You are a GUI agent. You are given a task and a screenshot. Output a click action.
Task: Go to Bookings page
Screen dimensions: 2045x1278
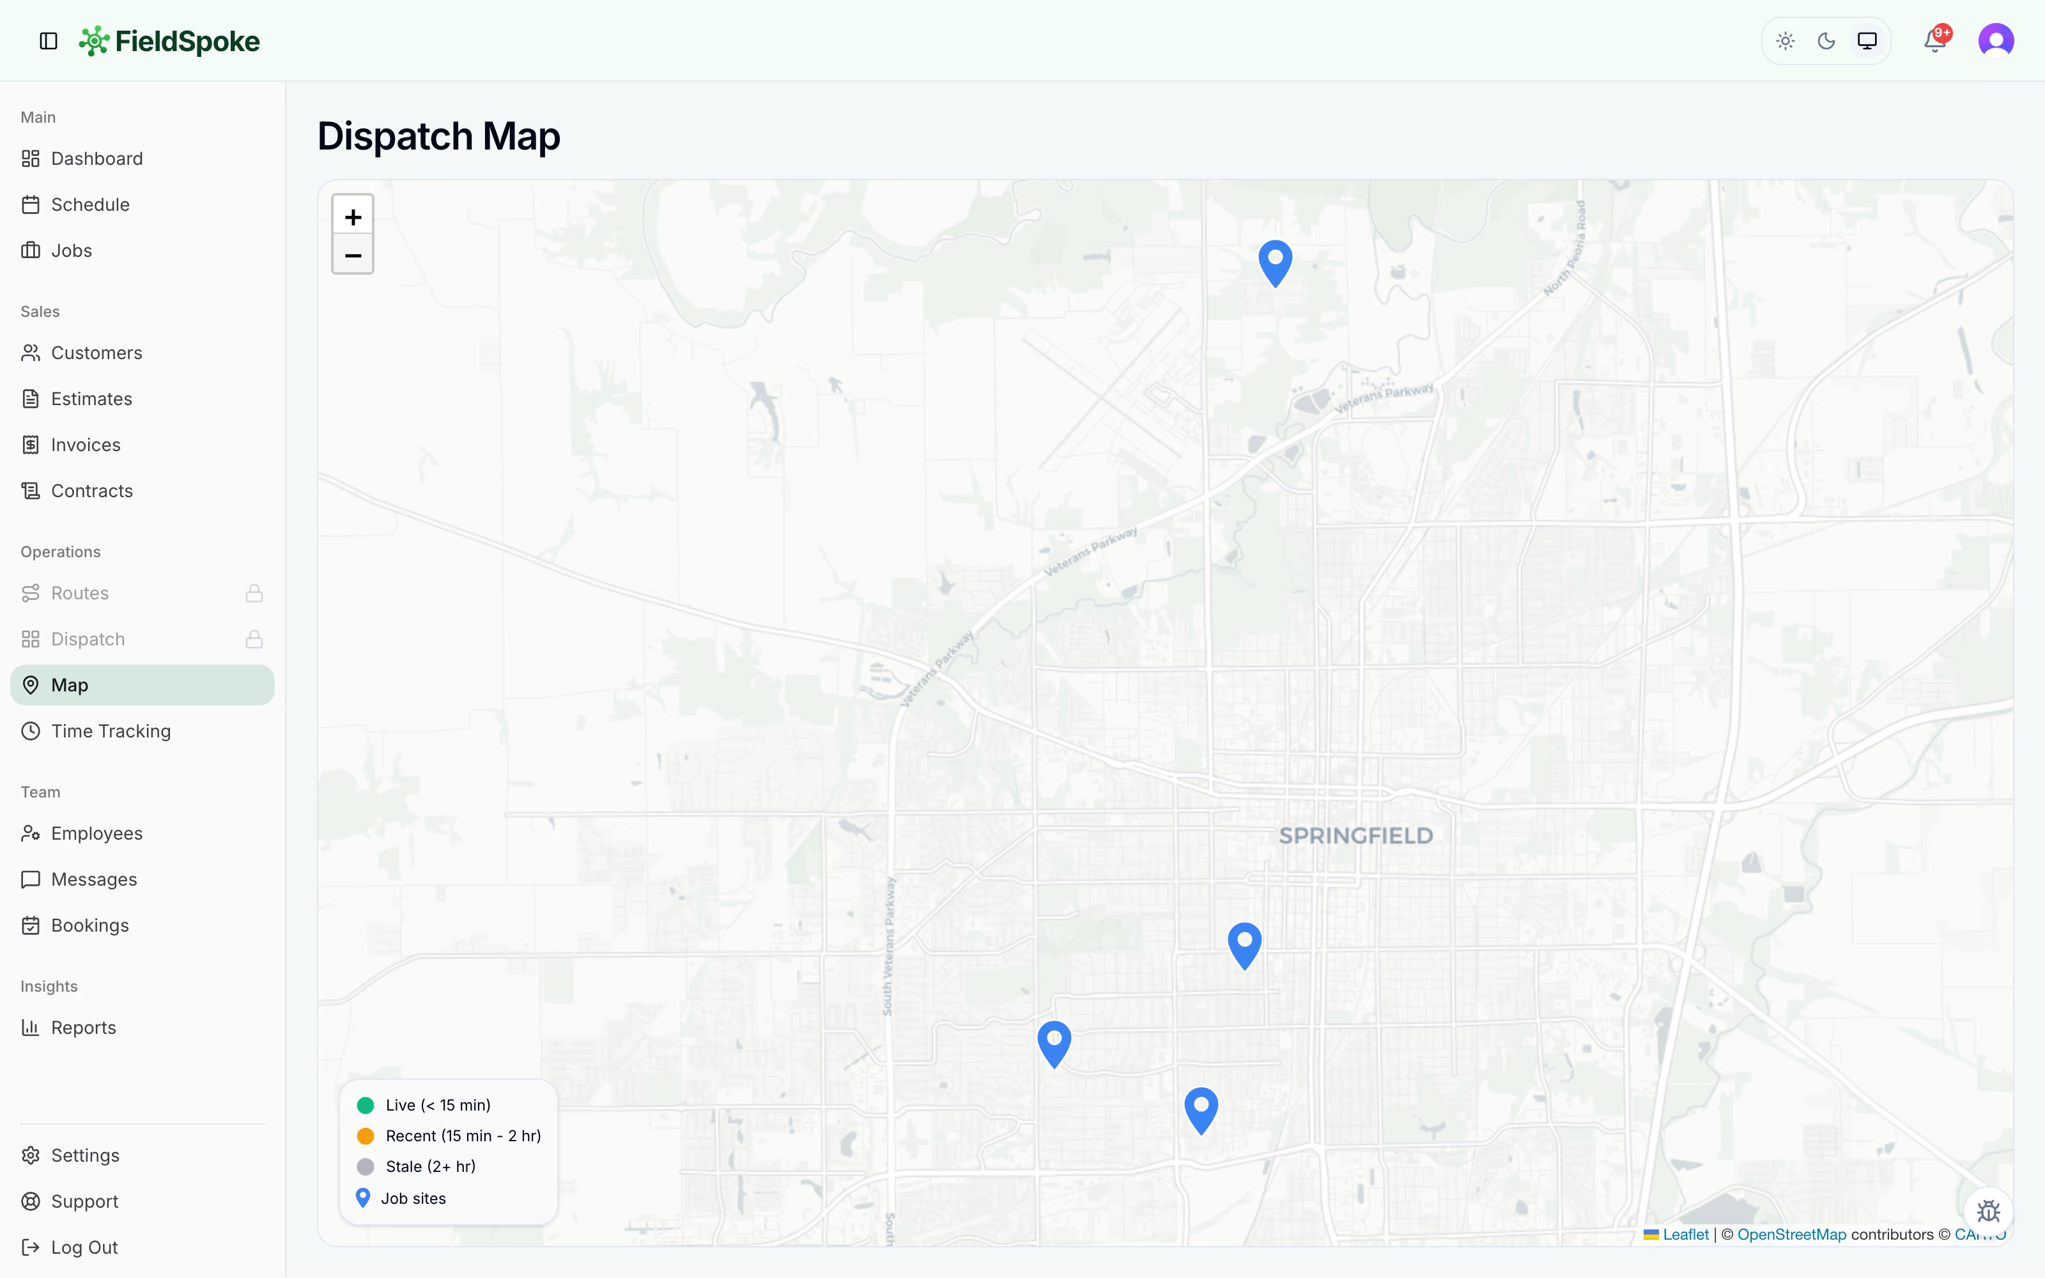point(142,925)
